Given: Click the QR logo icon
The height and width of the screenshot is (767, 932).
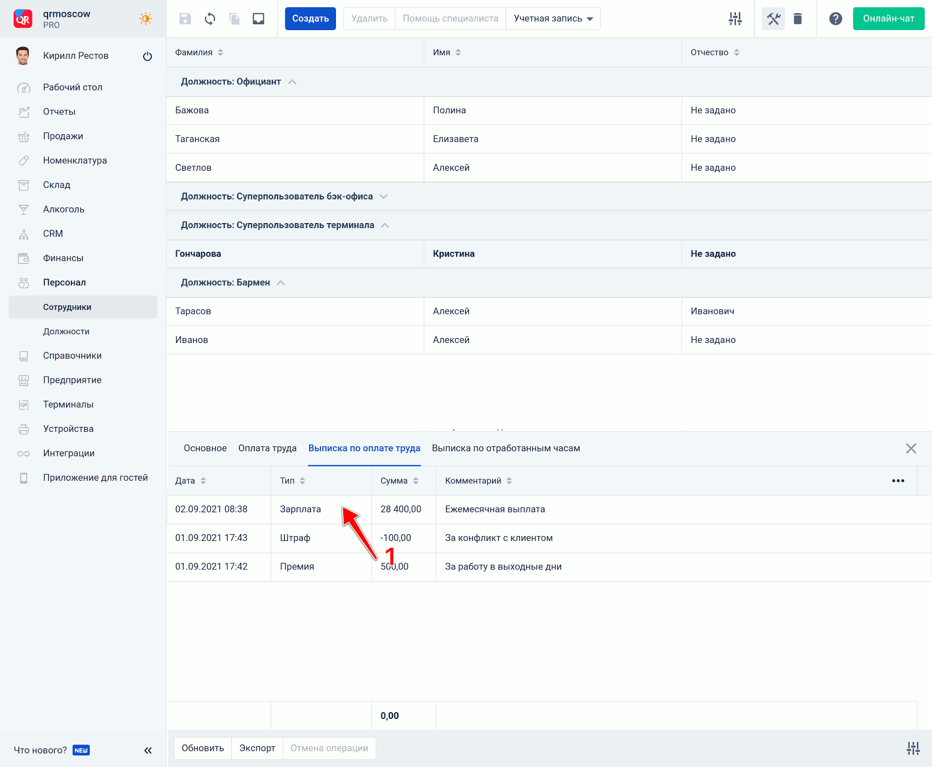Looking at the screenshot, I should [x=23, y=18].
